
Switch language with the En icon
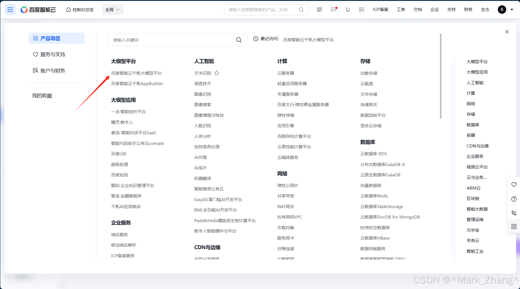click(x=362, y=10)
